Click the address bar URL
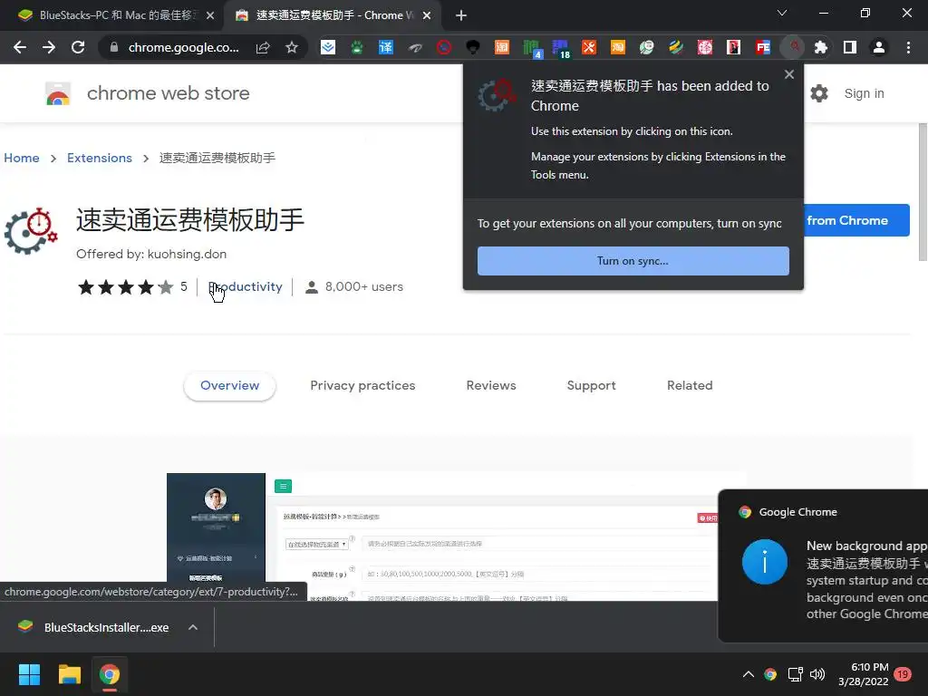 (x=183, y=47)
